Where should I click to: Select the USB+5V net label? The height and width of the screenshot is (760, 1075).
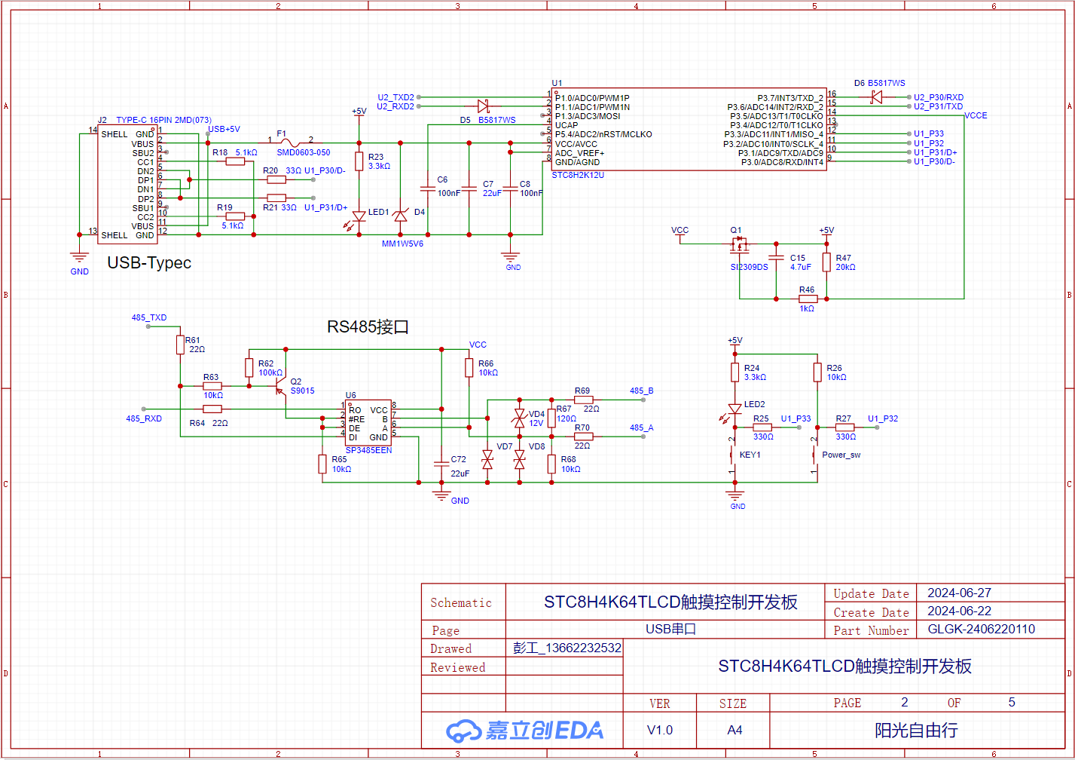coord(224,129)
